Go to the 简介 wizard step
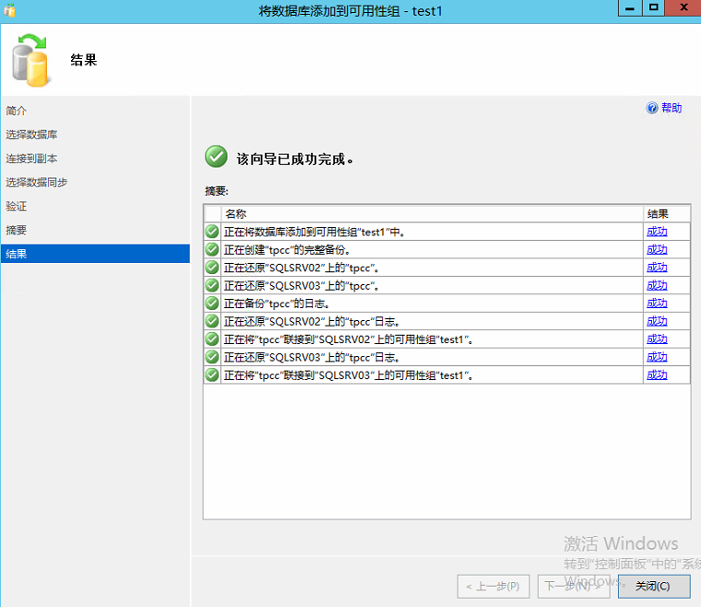Screen dimensions: 701x607 click(16, 111)
